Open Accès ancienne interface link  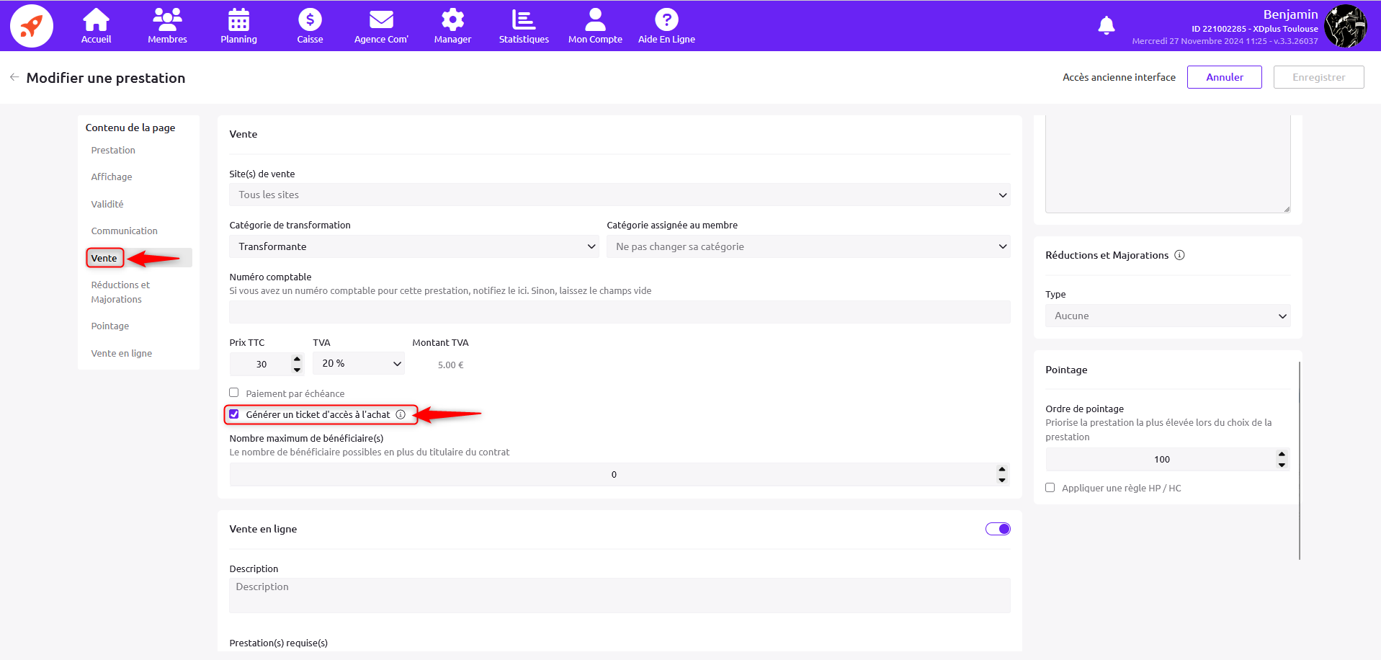1118,77
